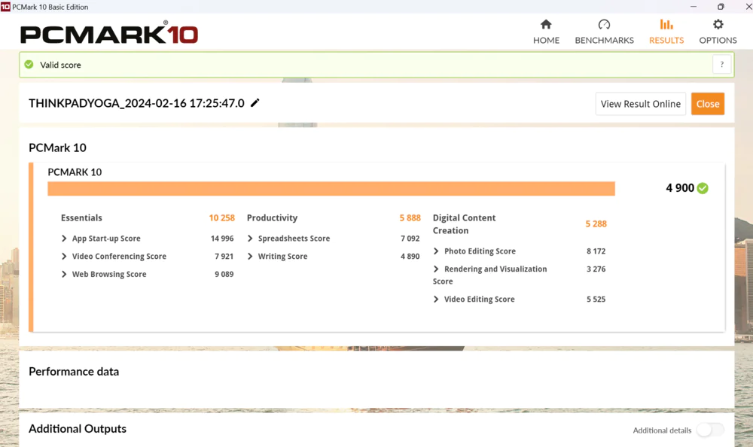Minimize the PCMark 10 window
Viewport: 753px width, 447px height.
pyautogui.click(x=693, y=7)
